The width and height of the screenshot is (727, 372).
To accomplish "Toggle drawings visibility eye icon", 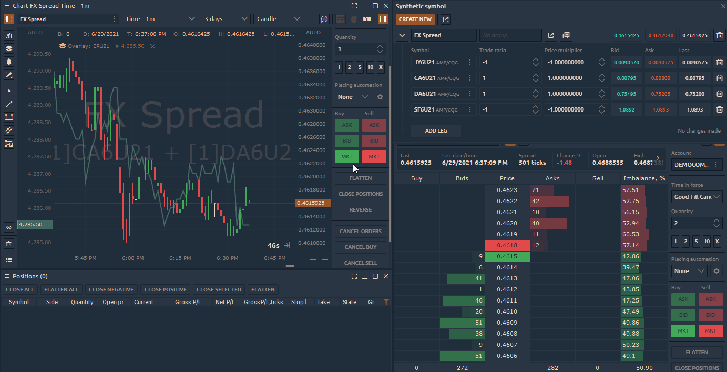I will (x=9, y=228).
